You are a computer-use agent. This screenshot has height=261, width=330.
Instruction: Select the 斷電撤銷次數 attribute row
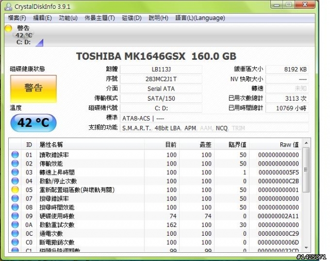tap(155, 242)
